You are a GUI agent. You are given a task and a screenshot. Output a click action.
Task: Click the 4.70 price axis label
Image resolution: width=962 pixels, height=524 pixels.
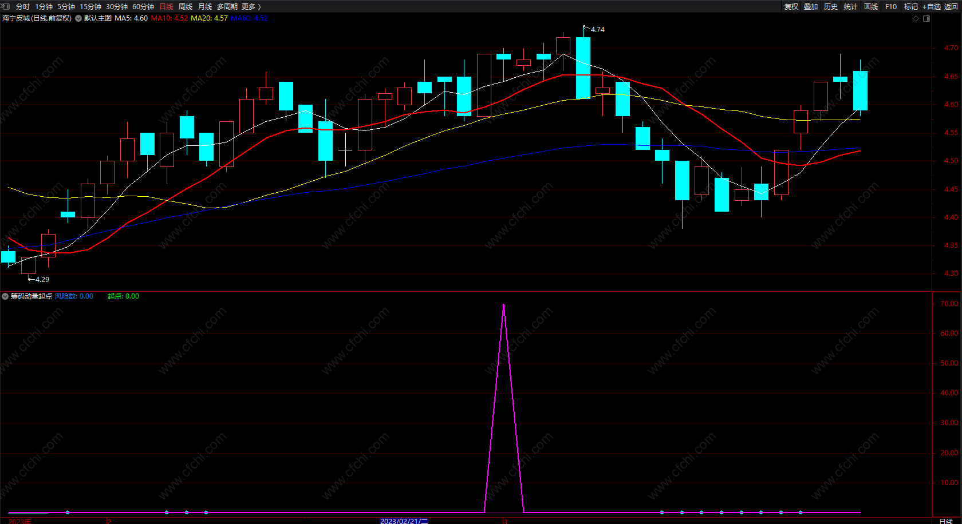pyautogui.click(x=951, y=49)
